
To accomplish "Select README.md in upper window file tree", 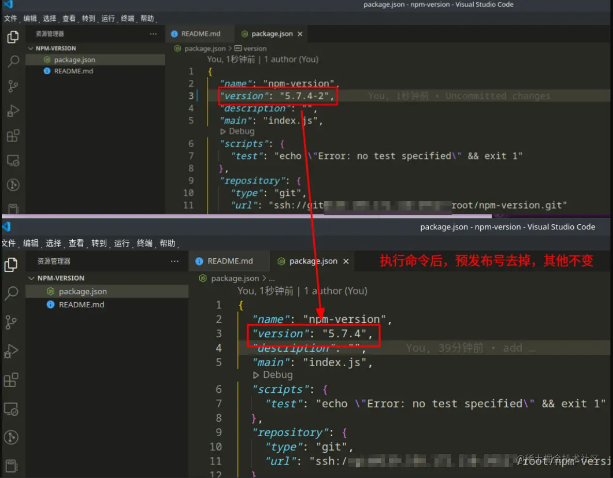I will 95,71.
